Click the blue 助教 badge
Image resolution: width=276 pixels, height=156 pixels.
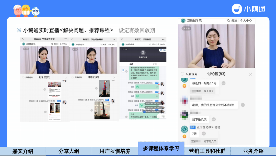point(193,127)
